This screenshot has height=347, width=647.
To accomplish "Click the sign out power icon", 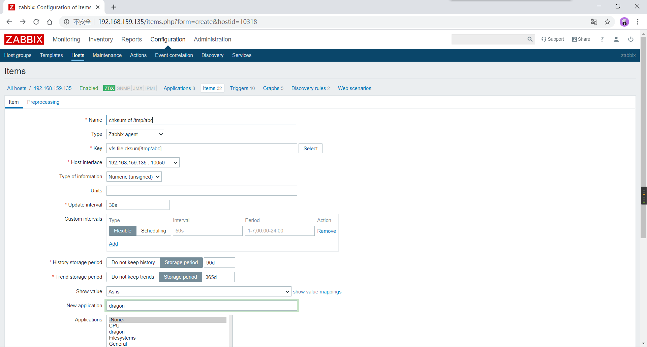I will (x=631, y=39).
